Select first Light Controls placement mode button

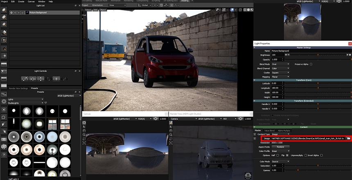click(x=25, y=79)
